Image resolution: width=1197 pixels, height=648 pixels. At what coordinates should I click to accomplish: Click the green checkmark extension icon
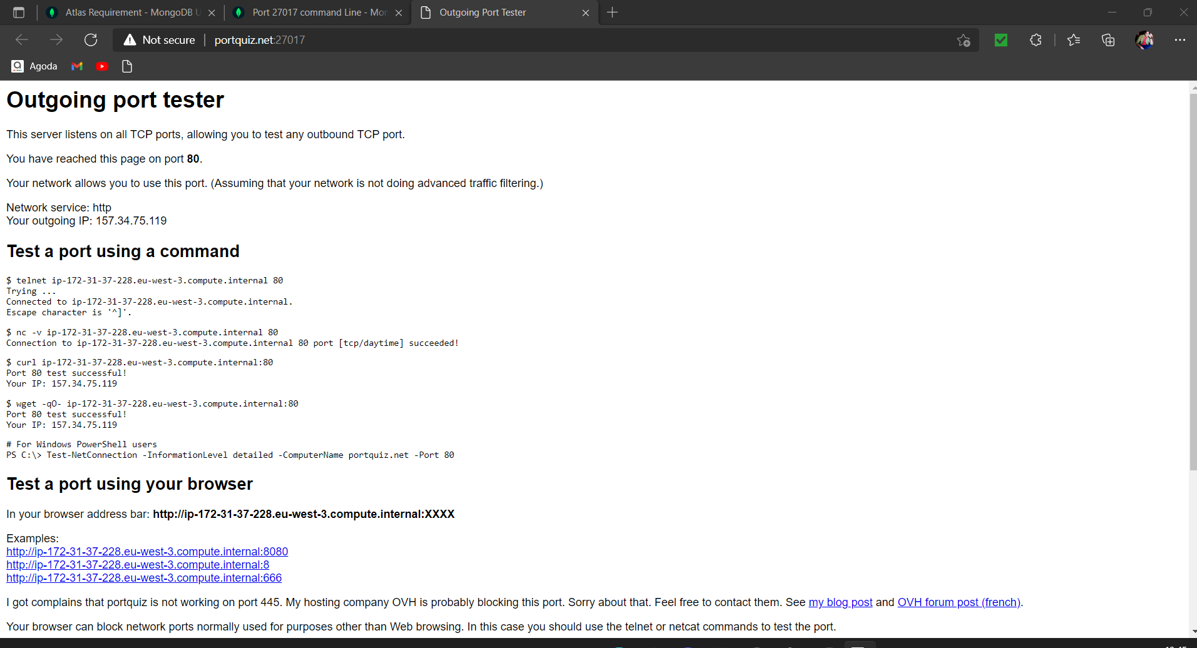coord(1001,40)
